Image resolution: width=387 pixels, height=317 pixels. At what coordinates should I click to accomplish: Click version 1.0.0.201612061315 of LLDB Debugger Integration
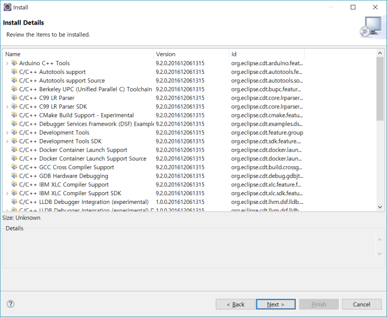(x=180, y=202)
